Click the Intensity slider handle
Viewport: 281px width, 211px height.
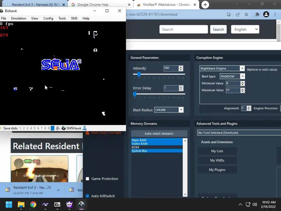coord(139,74)
